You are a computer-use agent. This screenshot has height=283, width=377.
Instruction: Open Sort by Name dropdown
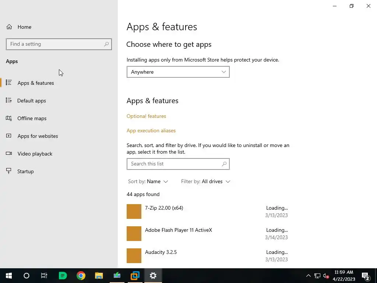point(148,181)
